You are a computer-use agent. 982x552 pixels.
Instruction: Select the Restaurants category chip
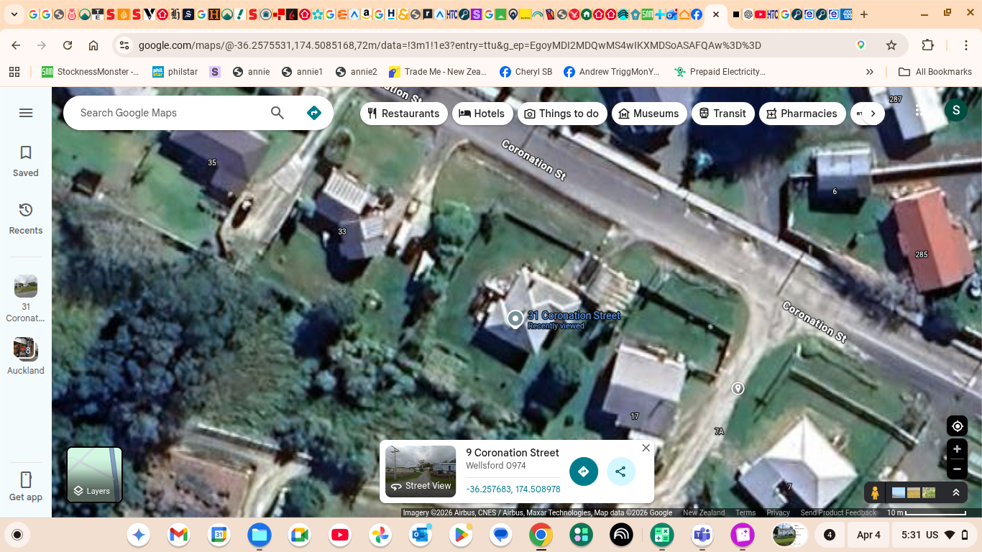tap(403, 114)
